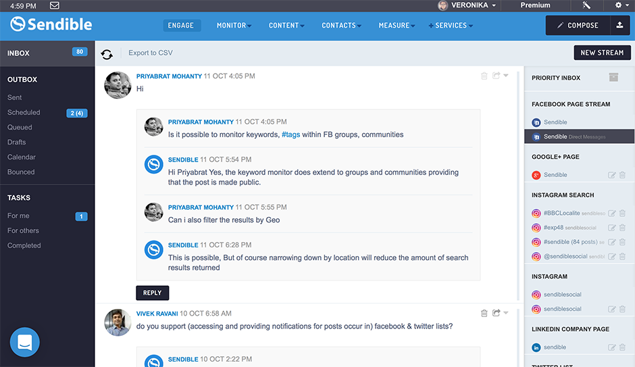Forward Vivek Ravani's message via share icon
The height and width of the screenshot is (367, 635).
[496, 313]
